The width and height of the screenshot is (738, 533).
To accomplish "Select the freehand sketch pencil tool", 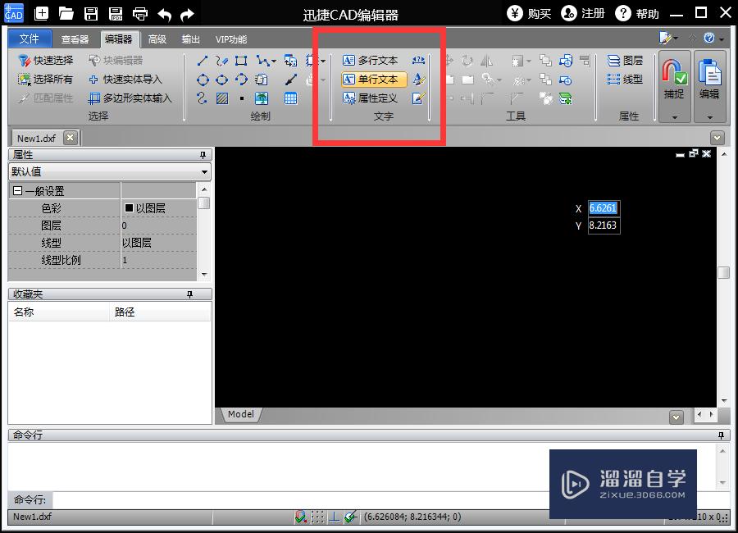I will (221, 60).
